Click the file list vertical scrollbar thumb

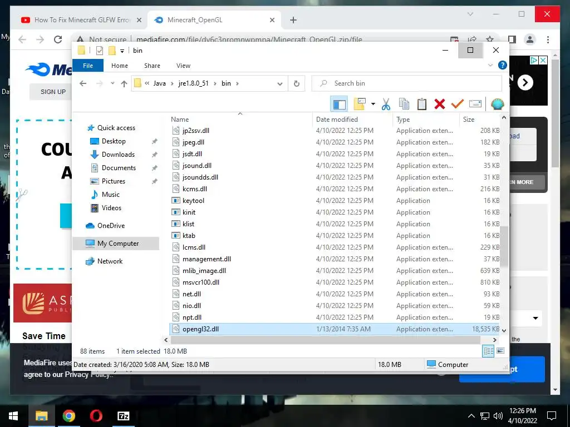tap(504, 246)
